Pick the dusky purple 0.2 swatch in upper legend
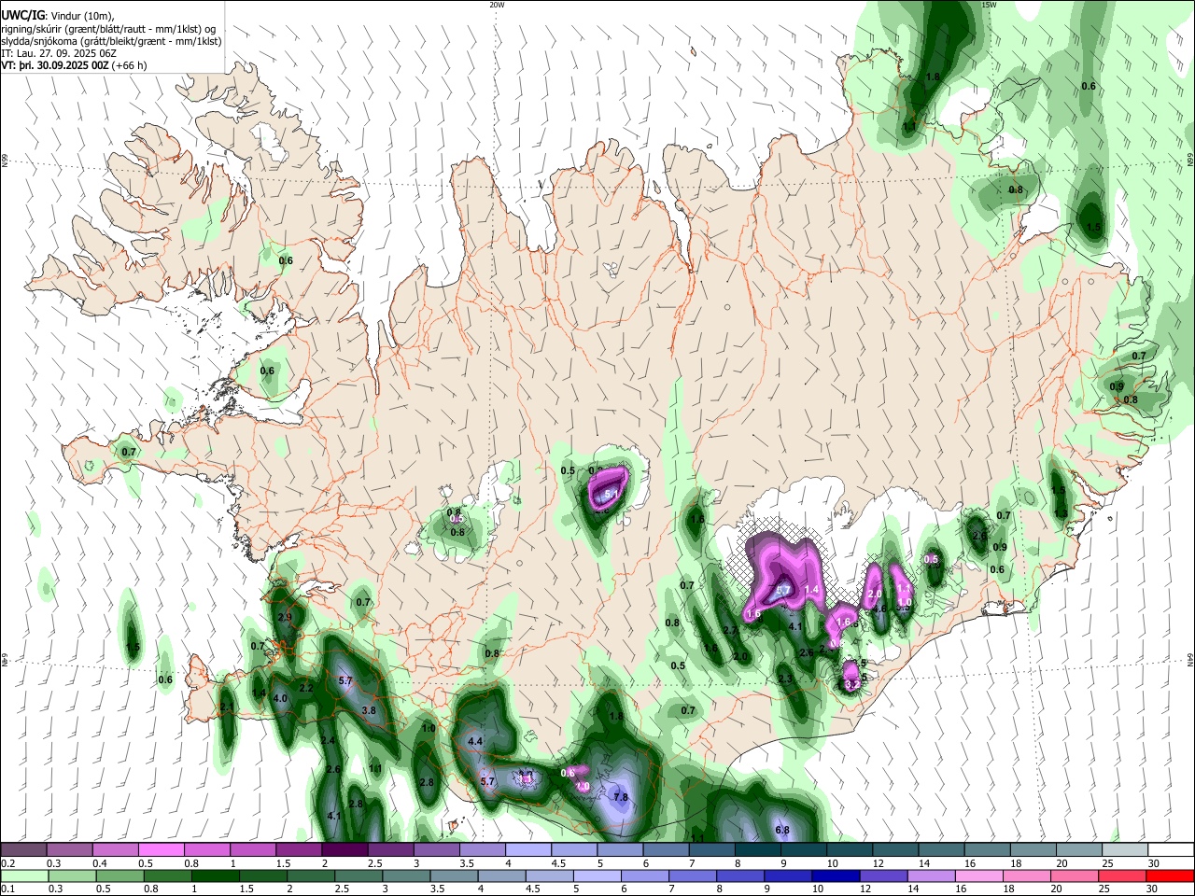This screenshot has height=896, width=1195. point(23,849)
